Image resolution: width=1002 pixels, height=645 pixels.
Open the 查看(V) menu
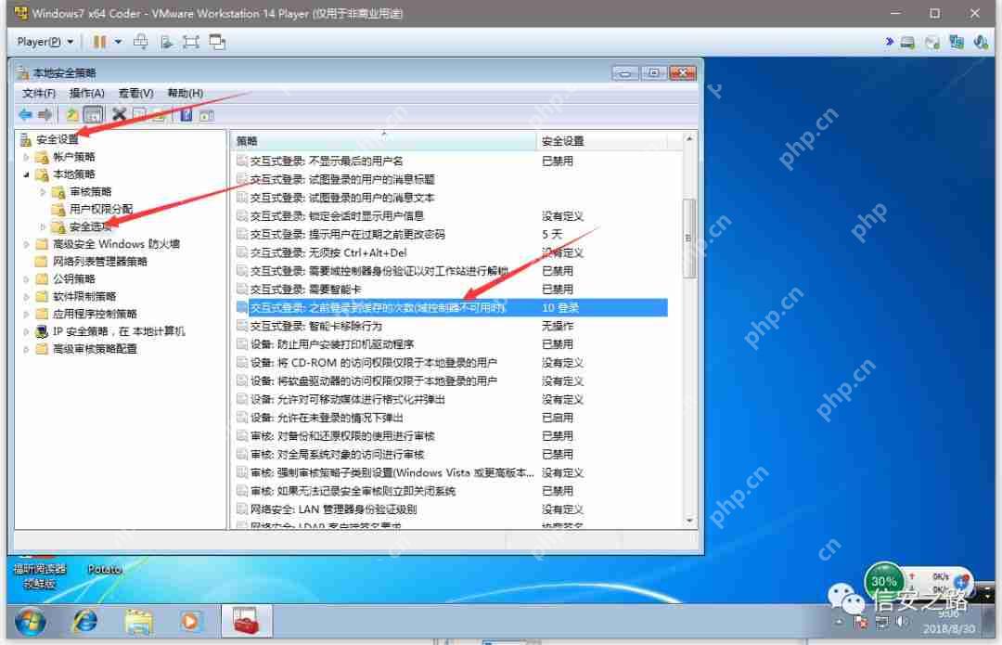pyautogui.click(x=136, y=94)
